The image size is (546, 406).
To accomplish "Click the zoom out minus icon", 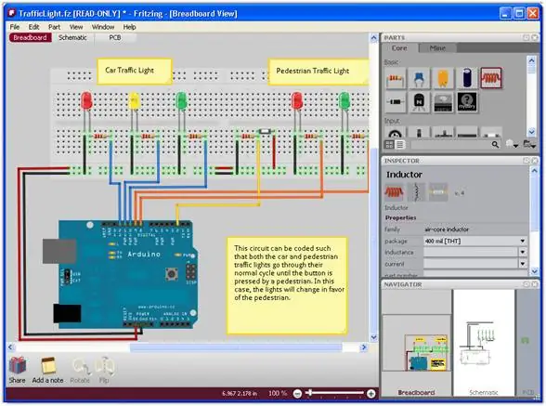I will (297, 393).
